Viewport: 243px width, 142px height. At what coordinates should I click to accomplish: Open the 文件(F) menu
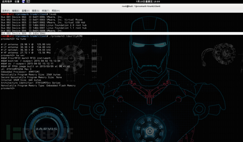[6, 11]
